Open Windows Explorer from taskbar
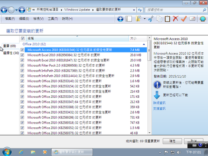Viewport: 208px width, 156px height. [33, 152]
